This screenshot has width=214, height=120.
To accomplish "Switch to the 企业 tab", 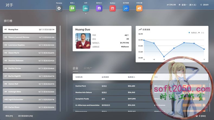I will tap(75, 68).
